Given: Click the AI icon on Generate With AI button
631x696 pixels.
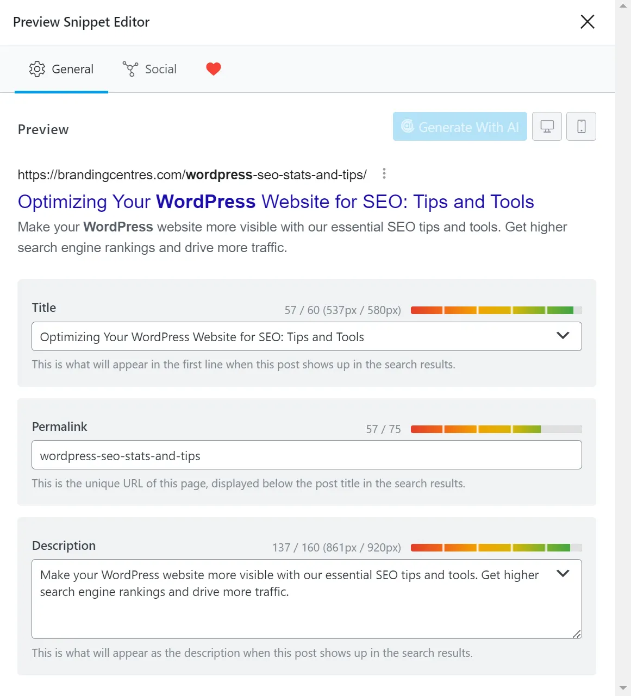Looking at the screenshot, I should (x=408, y=127).
